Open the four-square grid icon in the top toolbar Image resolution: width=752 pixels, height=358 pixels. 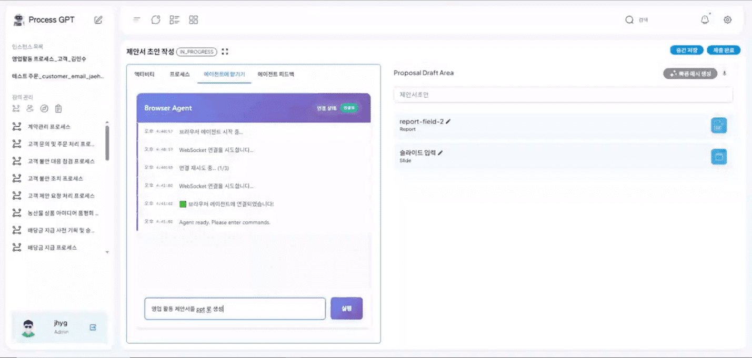point(194,20)
